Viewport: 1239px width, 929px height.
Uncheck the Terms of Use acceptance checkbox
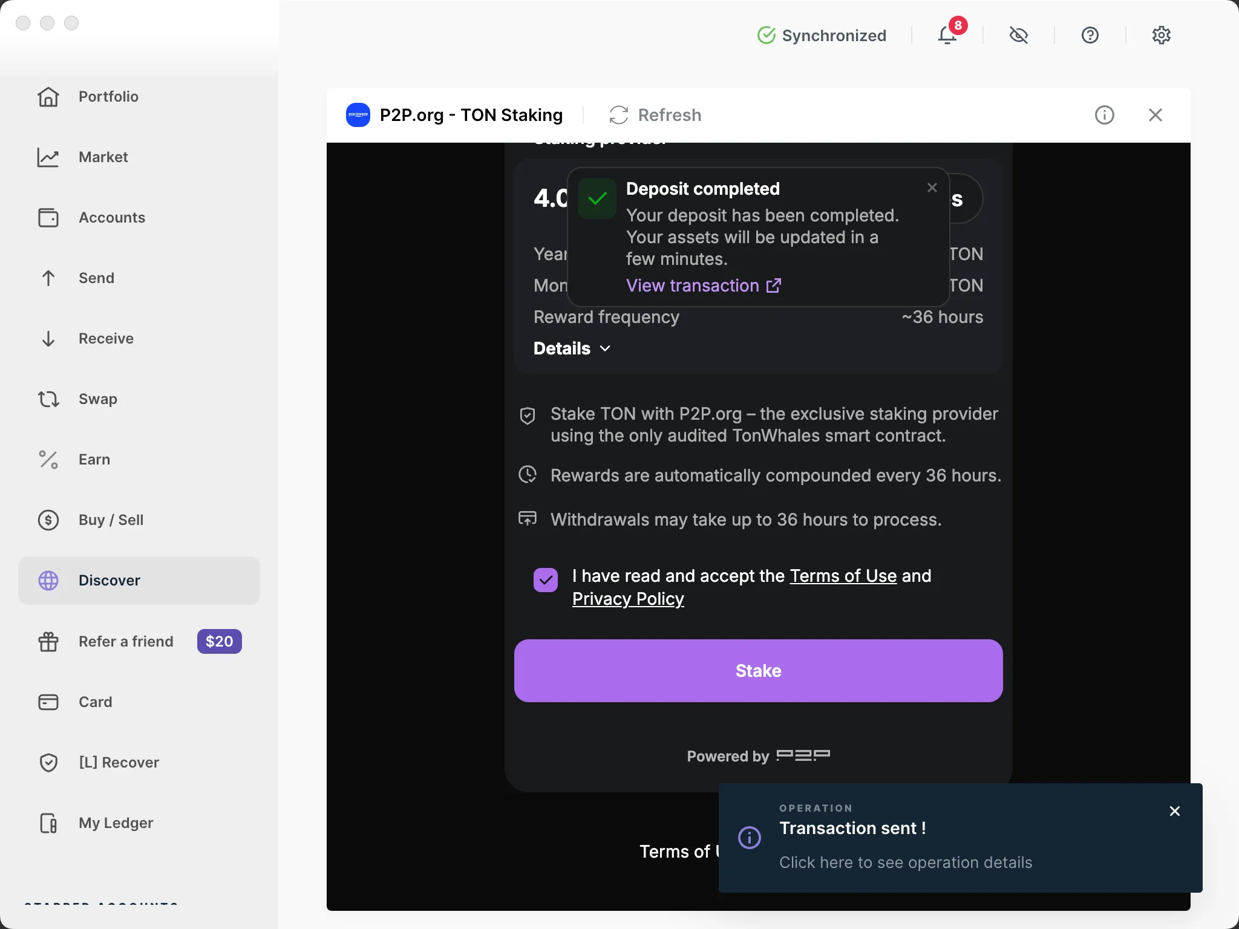[x=546, y=580]
